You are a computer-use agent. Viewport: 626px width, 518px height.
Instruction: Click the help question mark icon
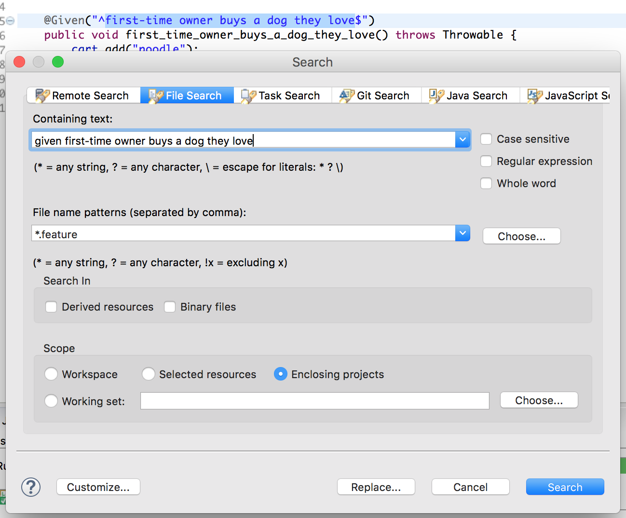(31, 487)
